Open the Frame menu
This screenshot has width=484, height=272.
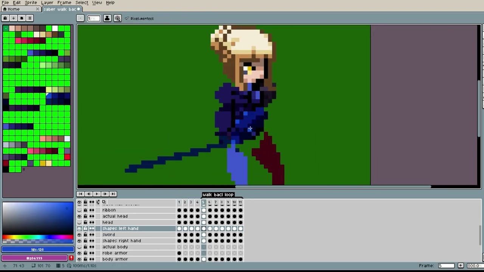point(64,3)
